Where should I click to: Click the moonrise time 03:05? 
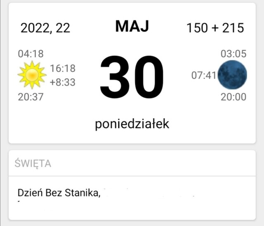point(233,54)
